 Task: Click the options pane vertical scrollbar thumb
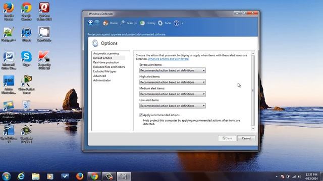pos(253,90)
